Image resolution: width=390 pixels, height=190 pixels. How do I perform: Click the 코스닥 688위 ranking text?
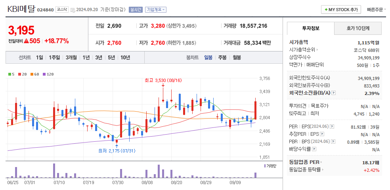click(367, 50)
